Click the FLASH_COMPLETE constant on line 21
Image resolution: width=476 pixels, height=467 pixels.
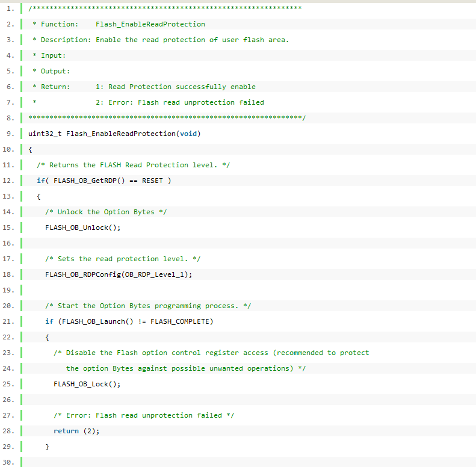tap(180, 321)
